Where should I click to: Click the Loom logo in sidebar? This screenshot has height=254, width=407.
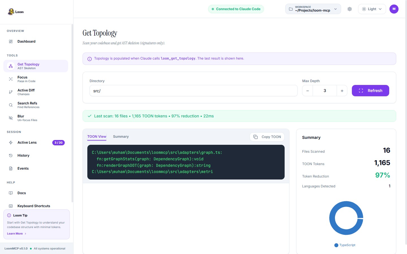coord(16,12)
